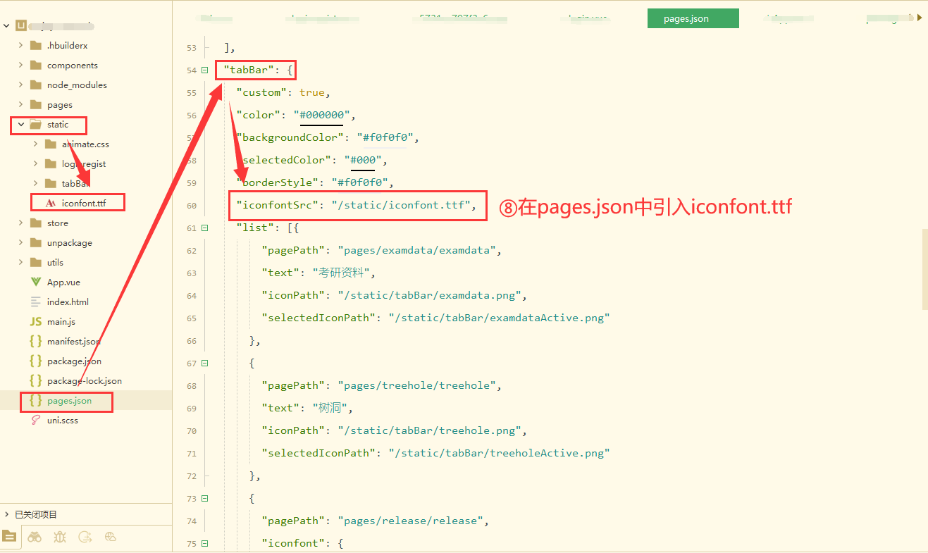Screen dimensions: 928x553
Task: Expand the .hbuilderx folder chevron
Action: click(20, 45)
